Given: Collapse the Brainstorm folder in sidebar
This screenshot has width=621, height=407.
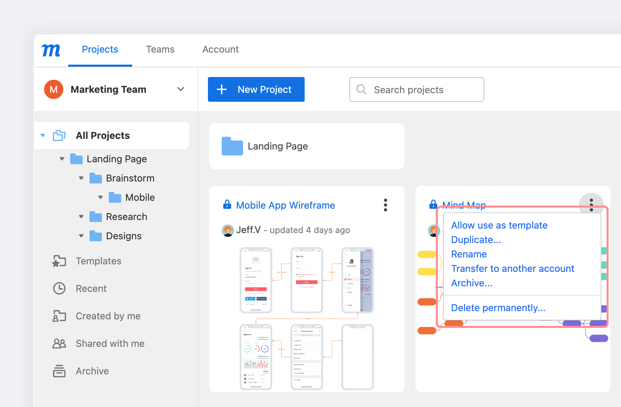Looking at the screenshot, I should 81,178.
